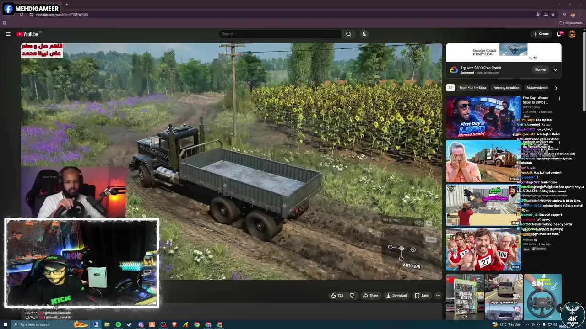
Task: Open a new browser tab
Action: (x=66, y=5)
